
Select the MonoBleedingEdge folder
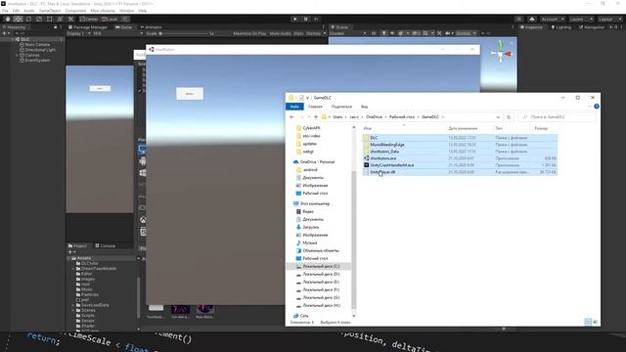(460, 145)
